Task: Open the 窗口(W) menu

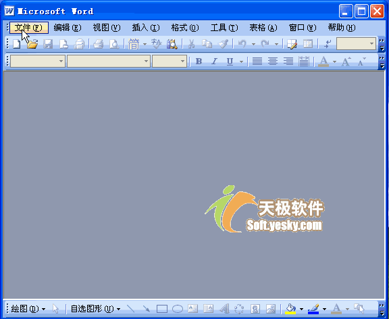Action: pos(303,28)
